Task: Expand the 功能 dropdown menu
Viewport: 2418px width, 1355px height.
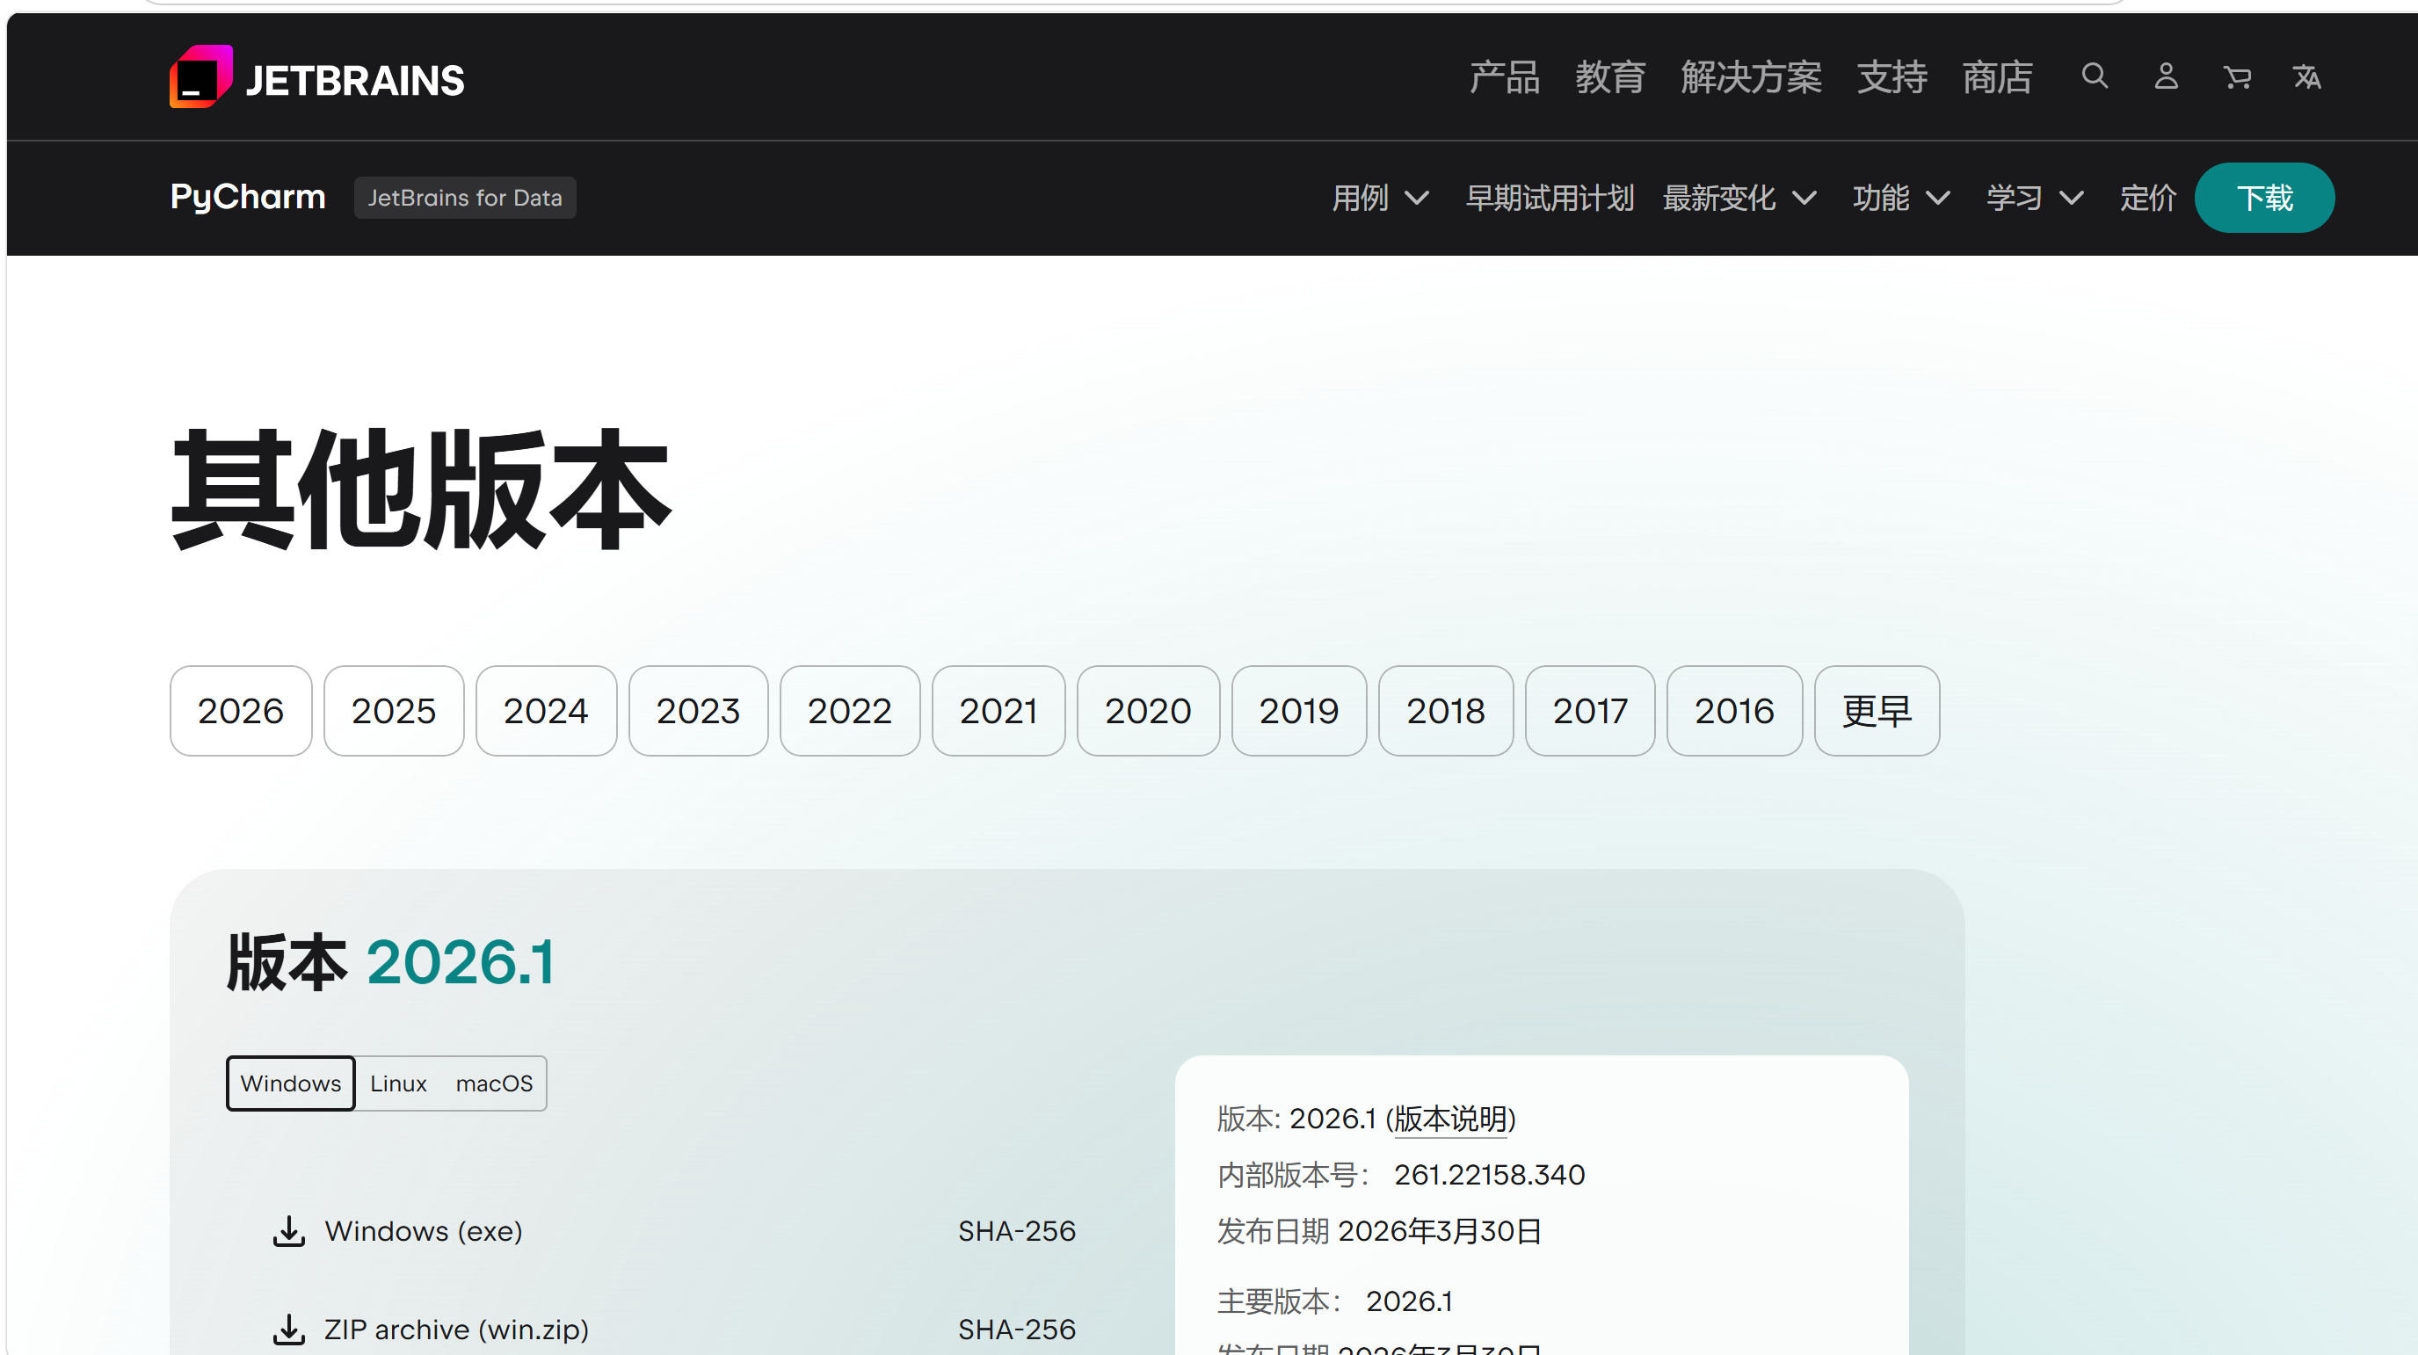Action: 1901,198
